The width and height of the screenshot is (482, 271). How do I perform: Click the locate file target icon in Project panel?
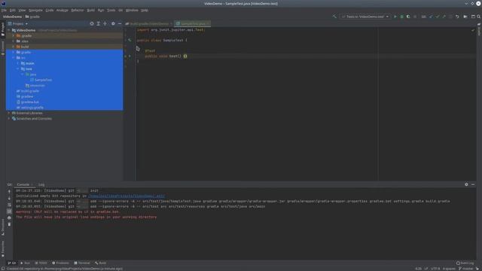(x=92, y=23)
